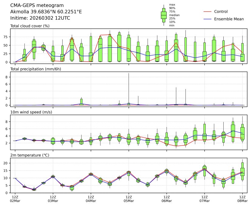Click the '2m temperature (℃)' panel title
The height and width of the screenshot is (206, 251).
click(x=29, y=156)
